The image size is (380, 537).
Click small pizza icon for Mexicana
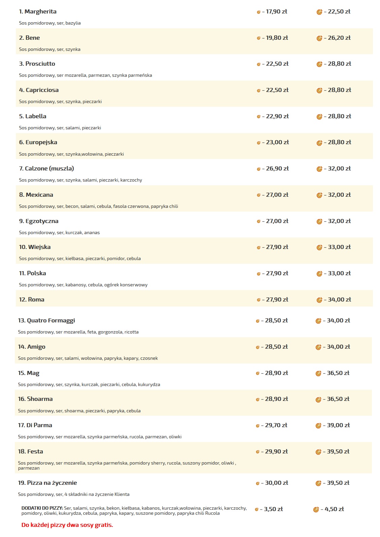(x=259, y=195)
